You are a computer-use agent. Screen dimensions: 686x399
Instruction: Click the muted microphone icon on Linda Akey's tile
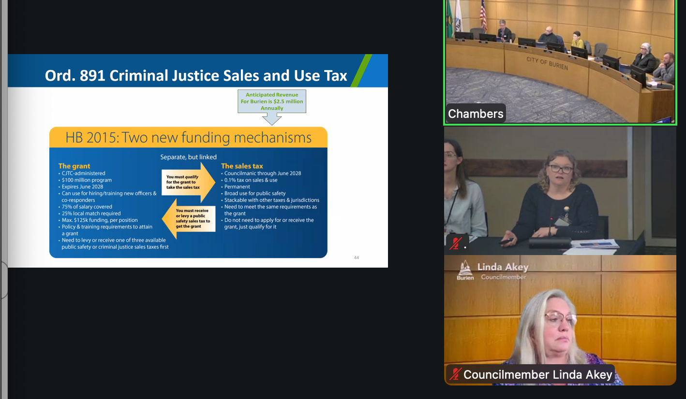(x=455, y=374)
